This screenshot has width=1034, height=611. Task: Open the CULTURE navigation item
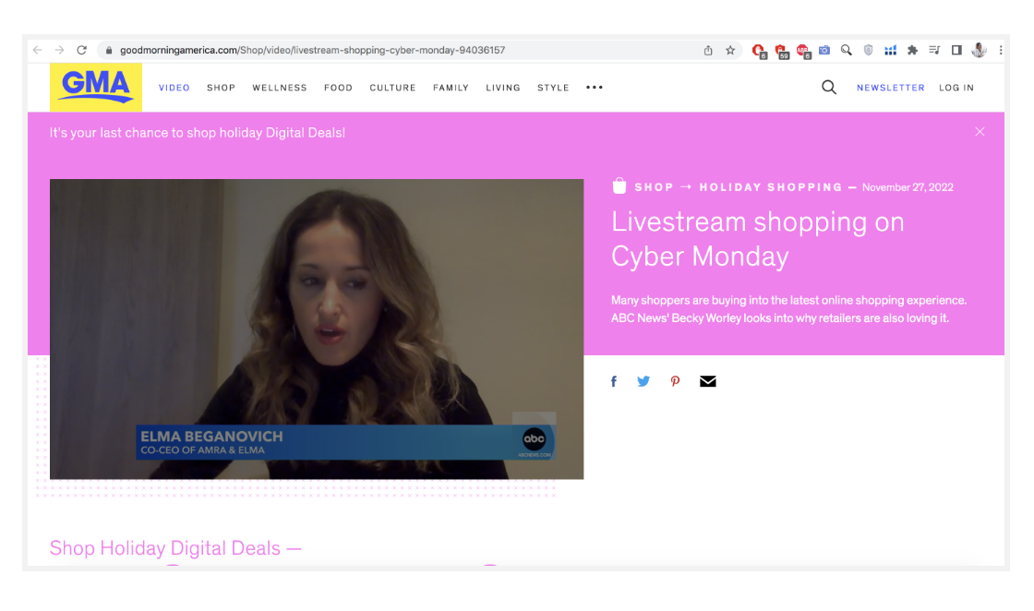tap(392, 88)
